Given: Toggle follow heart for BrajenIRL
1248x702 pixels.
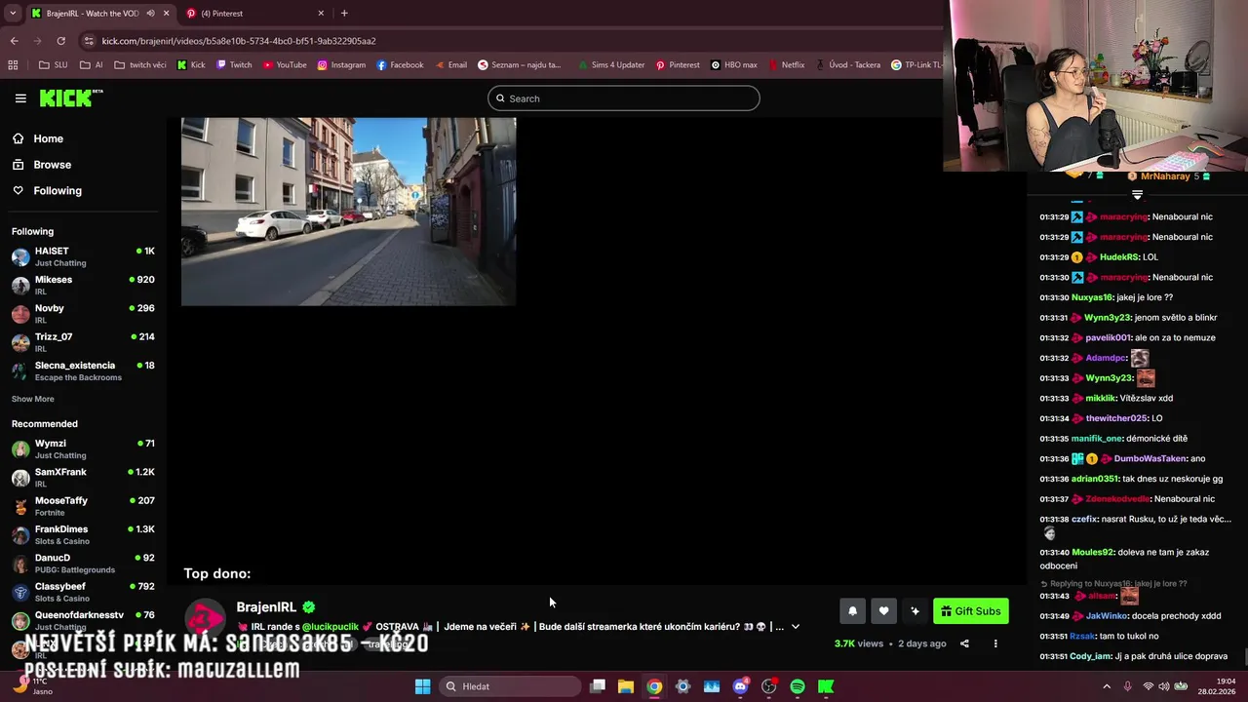Looking at the screenshot, I should point(883,611).
